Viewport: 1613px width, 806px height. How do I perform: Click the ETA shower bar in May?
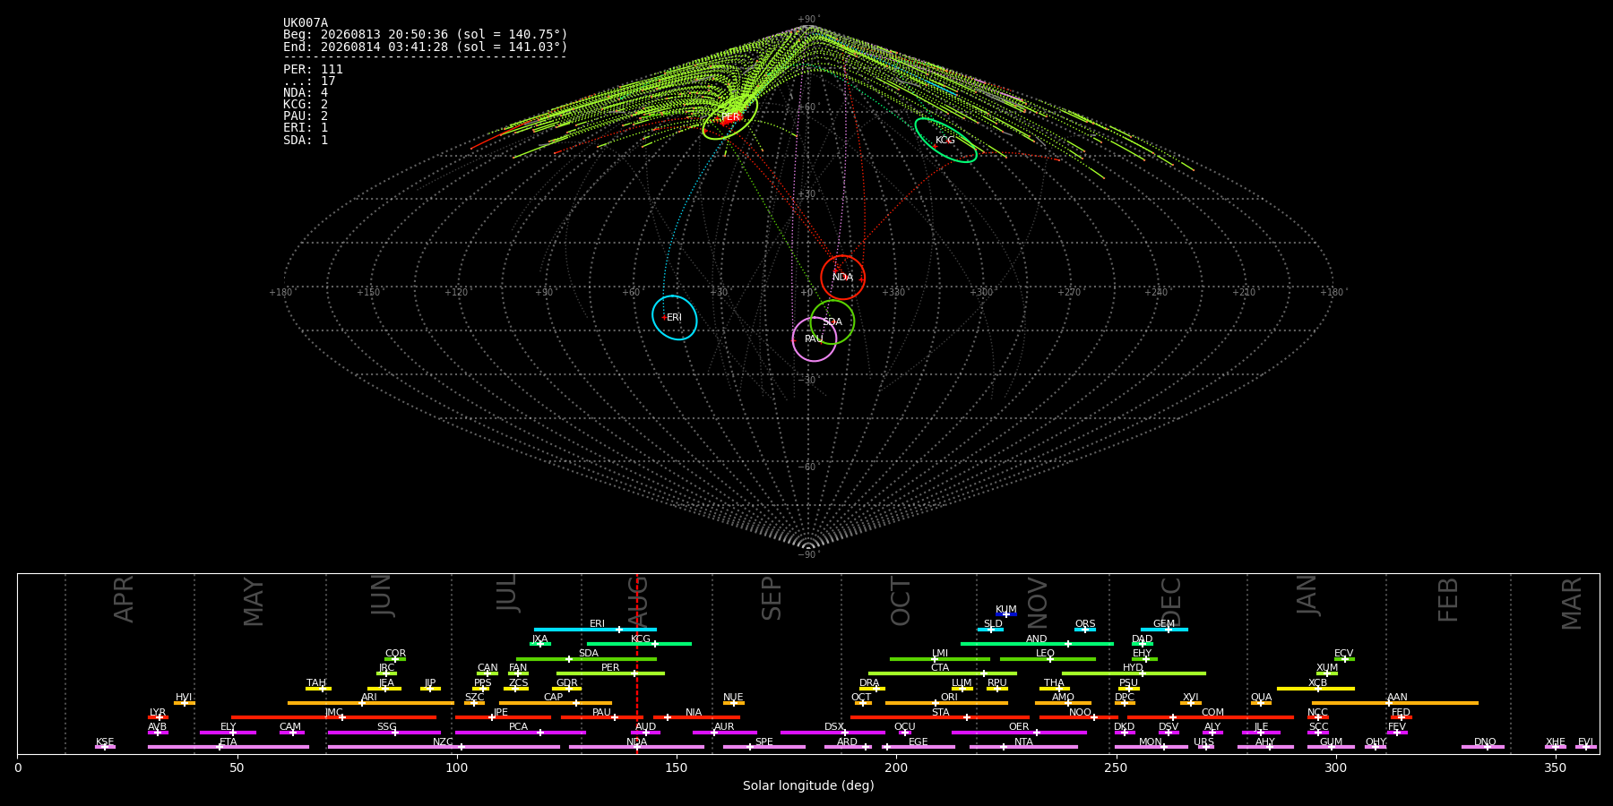tap(229, 747)
